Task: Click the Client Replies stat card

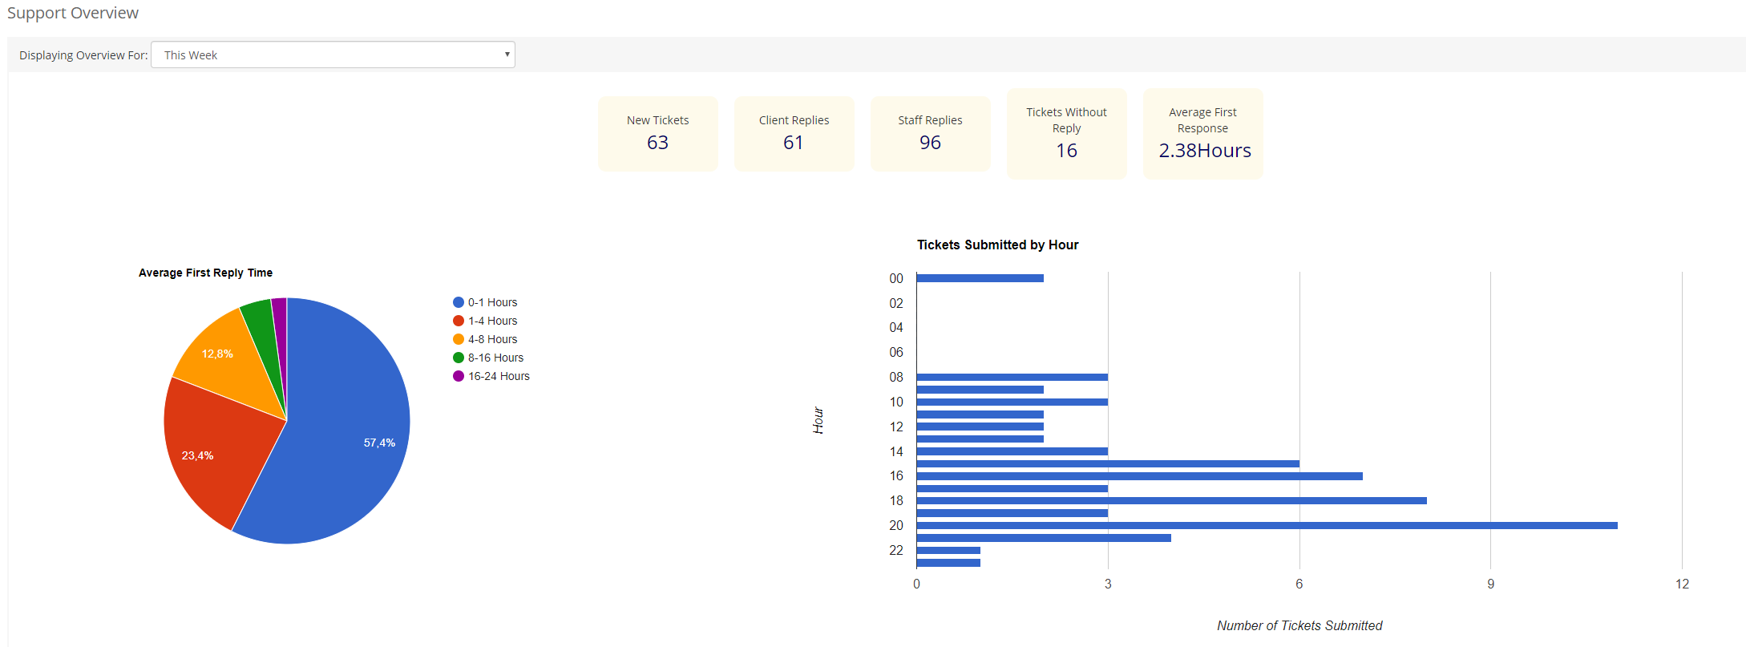Action: 794,133
